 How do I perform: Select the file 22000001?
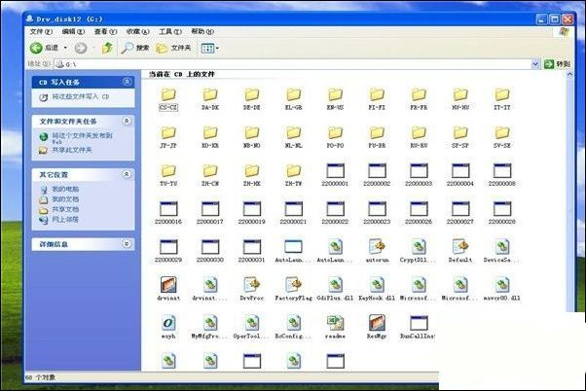click(x=335, y=175)
